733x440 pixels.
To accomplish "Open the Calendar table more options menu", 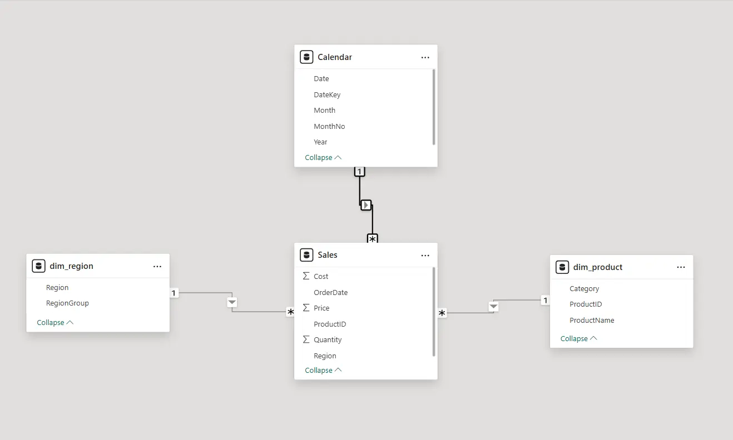I will coord(425,57).
